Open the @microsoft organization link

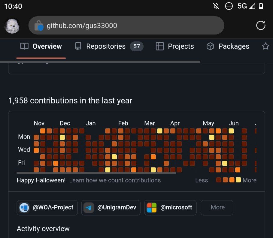click(176, 208)
